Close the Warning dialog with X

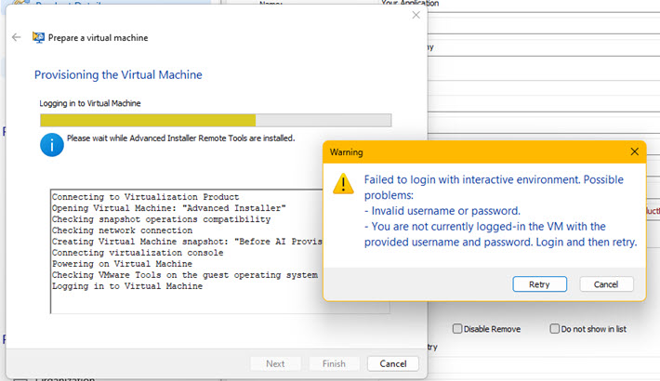click(635, 151)
